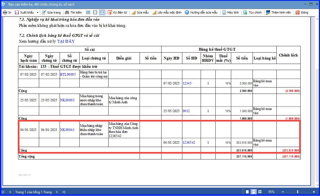Toggle fit page width view button
The image size is (320, 196).
[x=102, y=12]
